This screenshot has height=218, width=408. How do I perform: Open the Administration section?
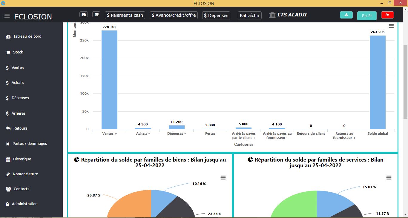click(24, 204)
